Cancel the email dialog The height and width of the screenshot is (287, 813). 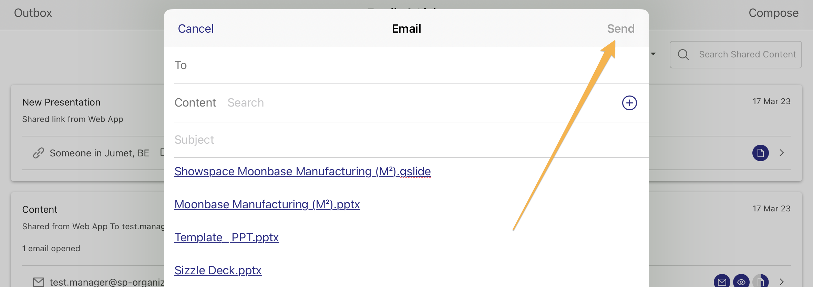tap(196, 29)
